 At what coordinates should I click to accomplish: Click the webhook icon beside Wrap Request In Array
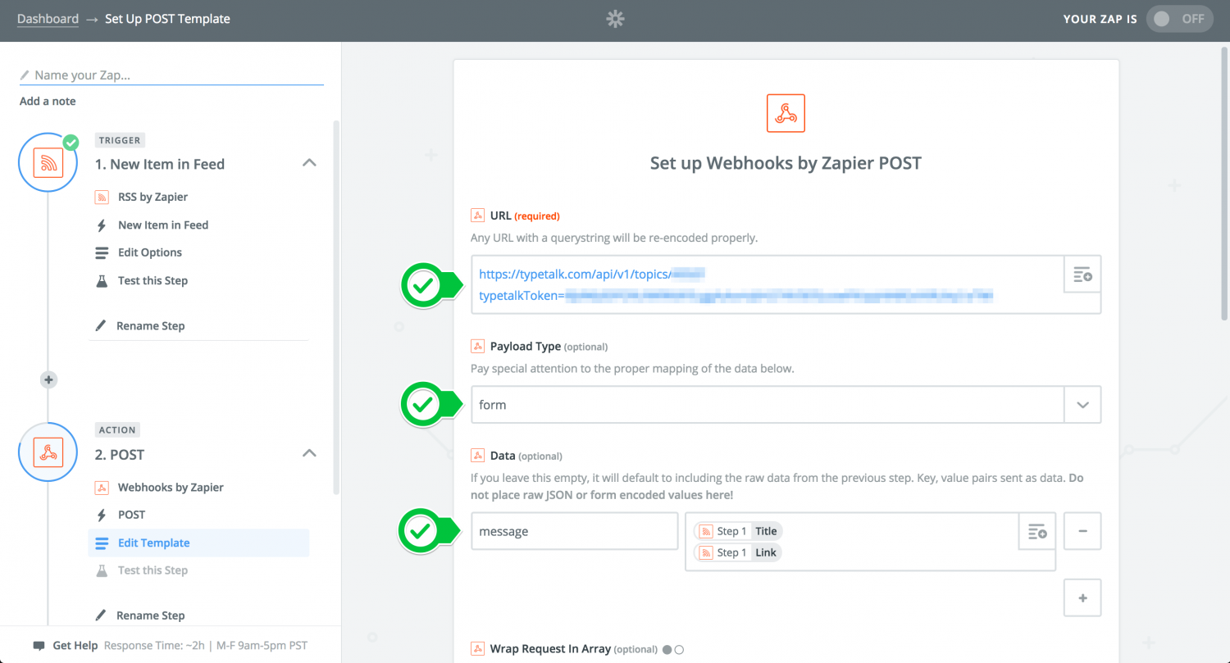pos(477,648)
